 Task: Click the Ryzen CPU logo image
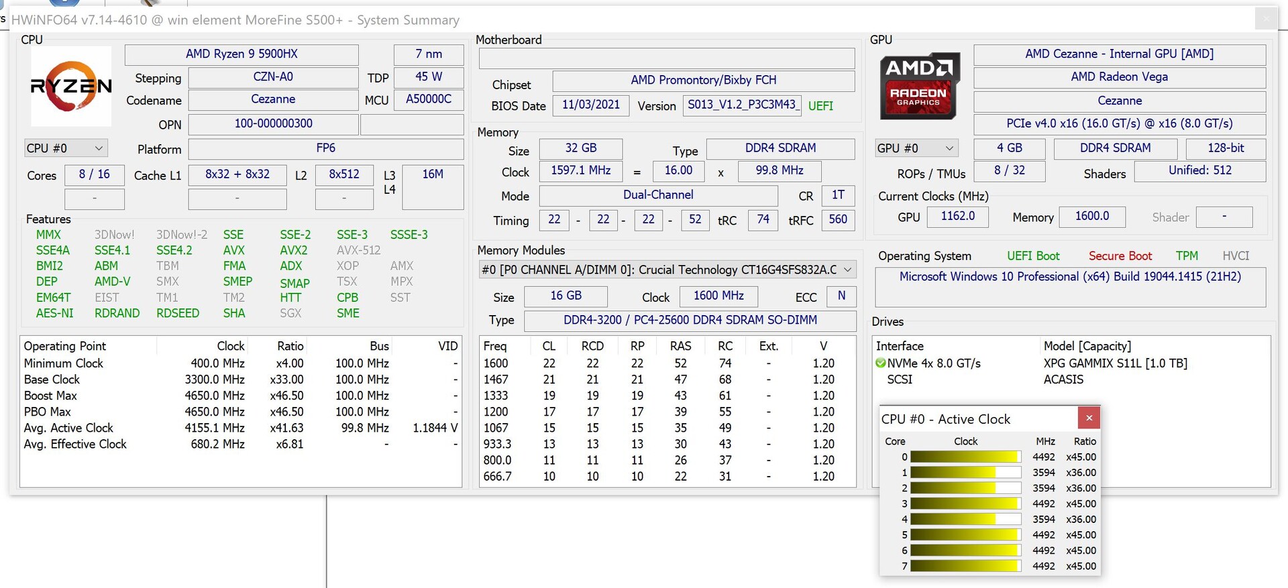tap(71, 86)
